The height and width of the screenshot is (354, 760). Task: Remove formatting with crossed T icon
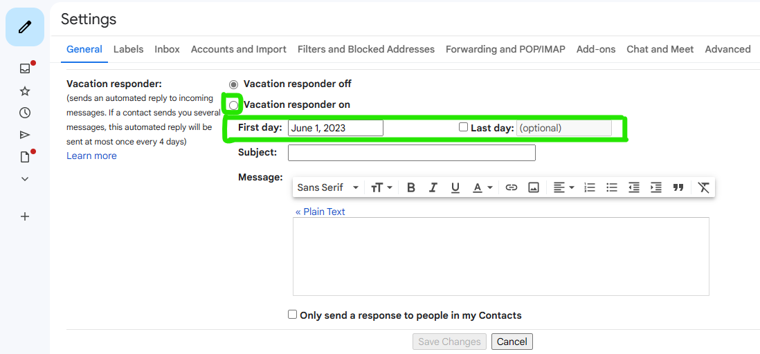pos(703,187)
